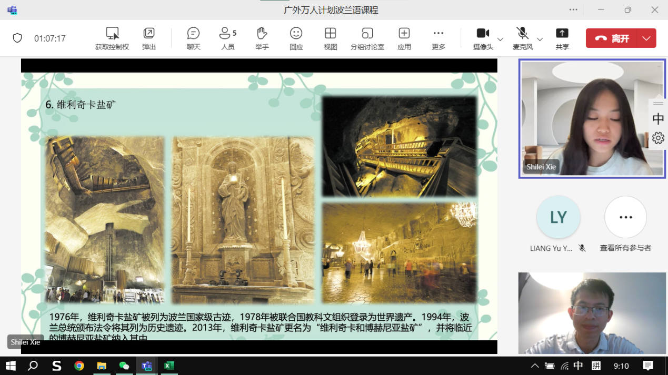The image size is (668, 375).
Task: Click take control (获取控制权)
Action: pos(112,38)
